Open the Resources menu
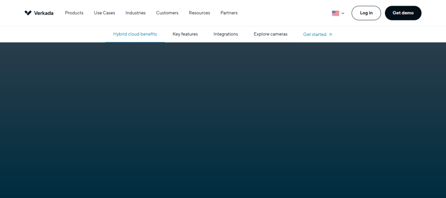Viewport: 446px width, 198px height. 199,13
